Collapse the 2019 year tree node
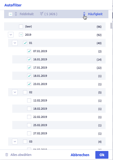113x160 pixels. click(x=11, y=35)
